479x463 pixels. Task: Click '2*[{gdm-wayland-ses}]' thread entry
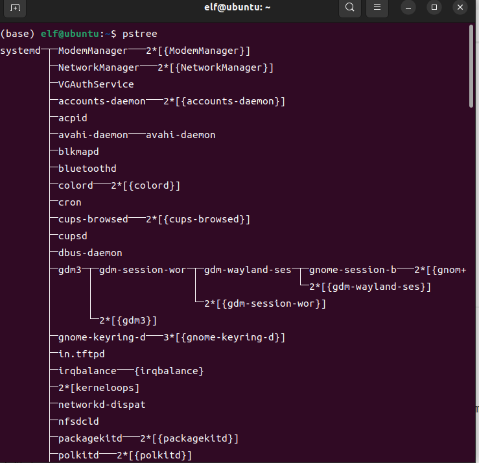[x=370, y=287]
